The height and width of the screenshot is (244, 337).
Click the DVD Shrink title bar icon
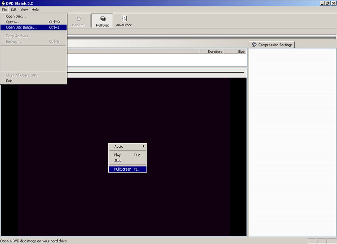(3, 3)
